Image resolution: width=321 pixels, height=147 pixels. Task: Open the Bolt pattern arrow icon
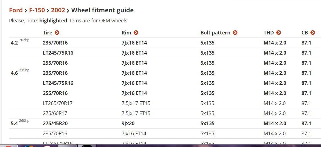coord(235,33)
